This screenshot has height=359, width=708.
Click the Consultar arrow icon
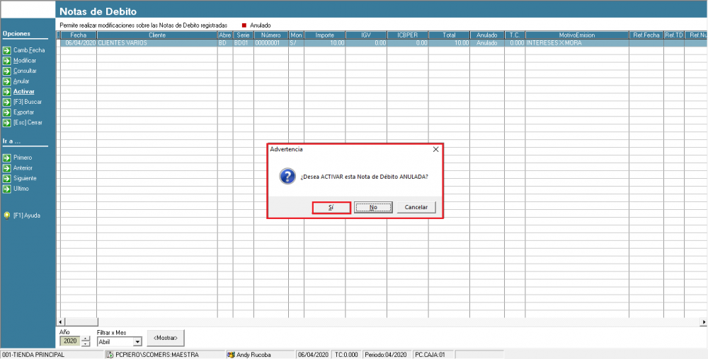pos(6,71)
